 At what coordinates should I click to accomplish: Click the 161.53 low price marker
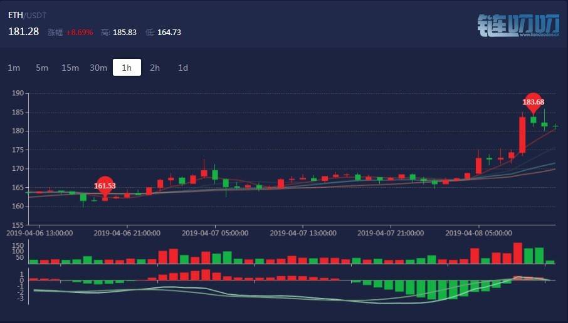pos(105,186)
